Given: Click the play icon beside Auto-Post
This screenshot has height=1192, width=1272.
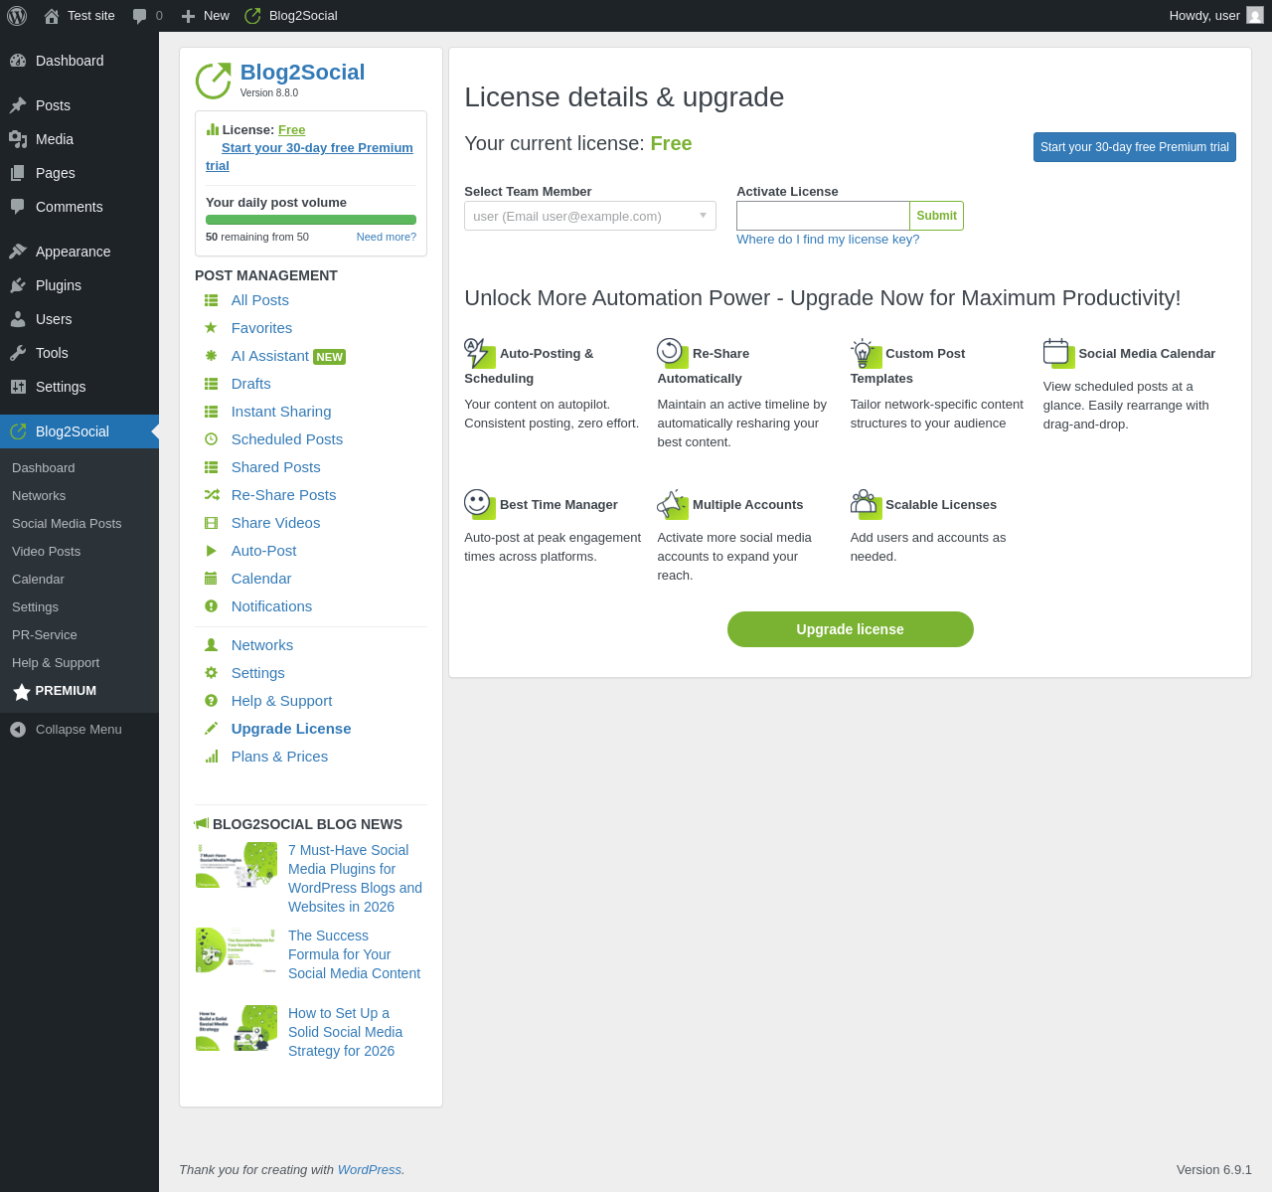Looking at the screenshot, I should click(x=211, y=551).
